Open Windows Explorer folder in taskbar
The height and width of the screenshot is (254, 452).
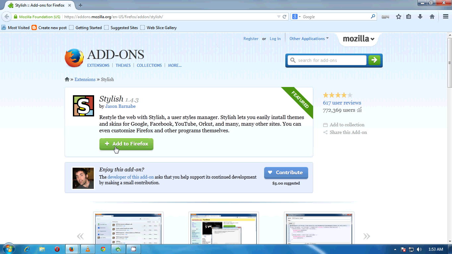(x=42, y=249)
